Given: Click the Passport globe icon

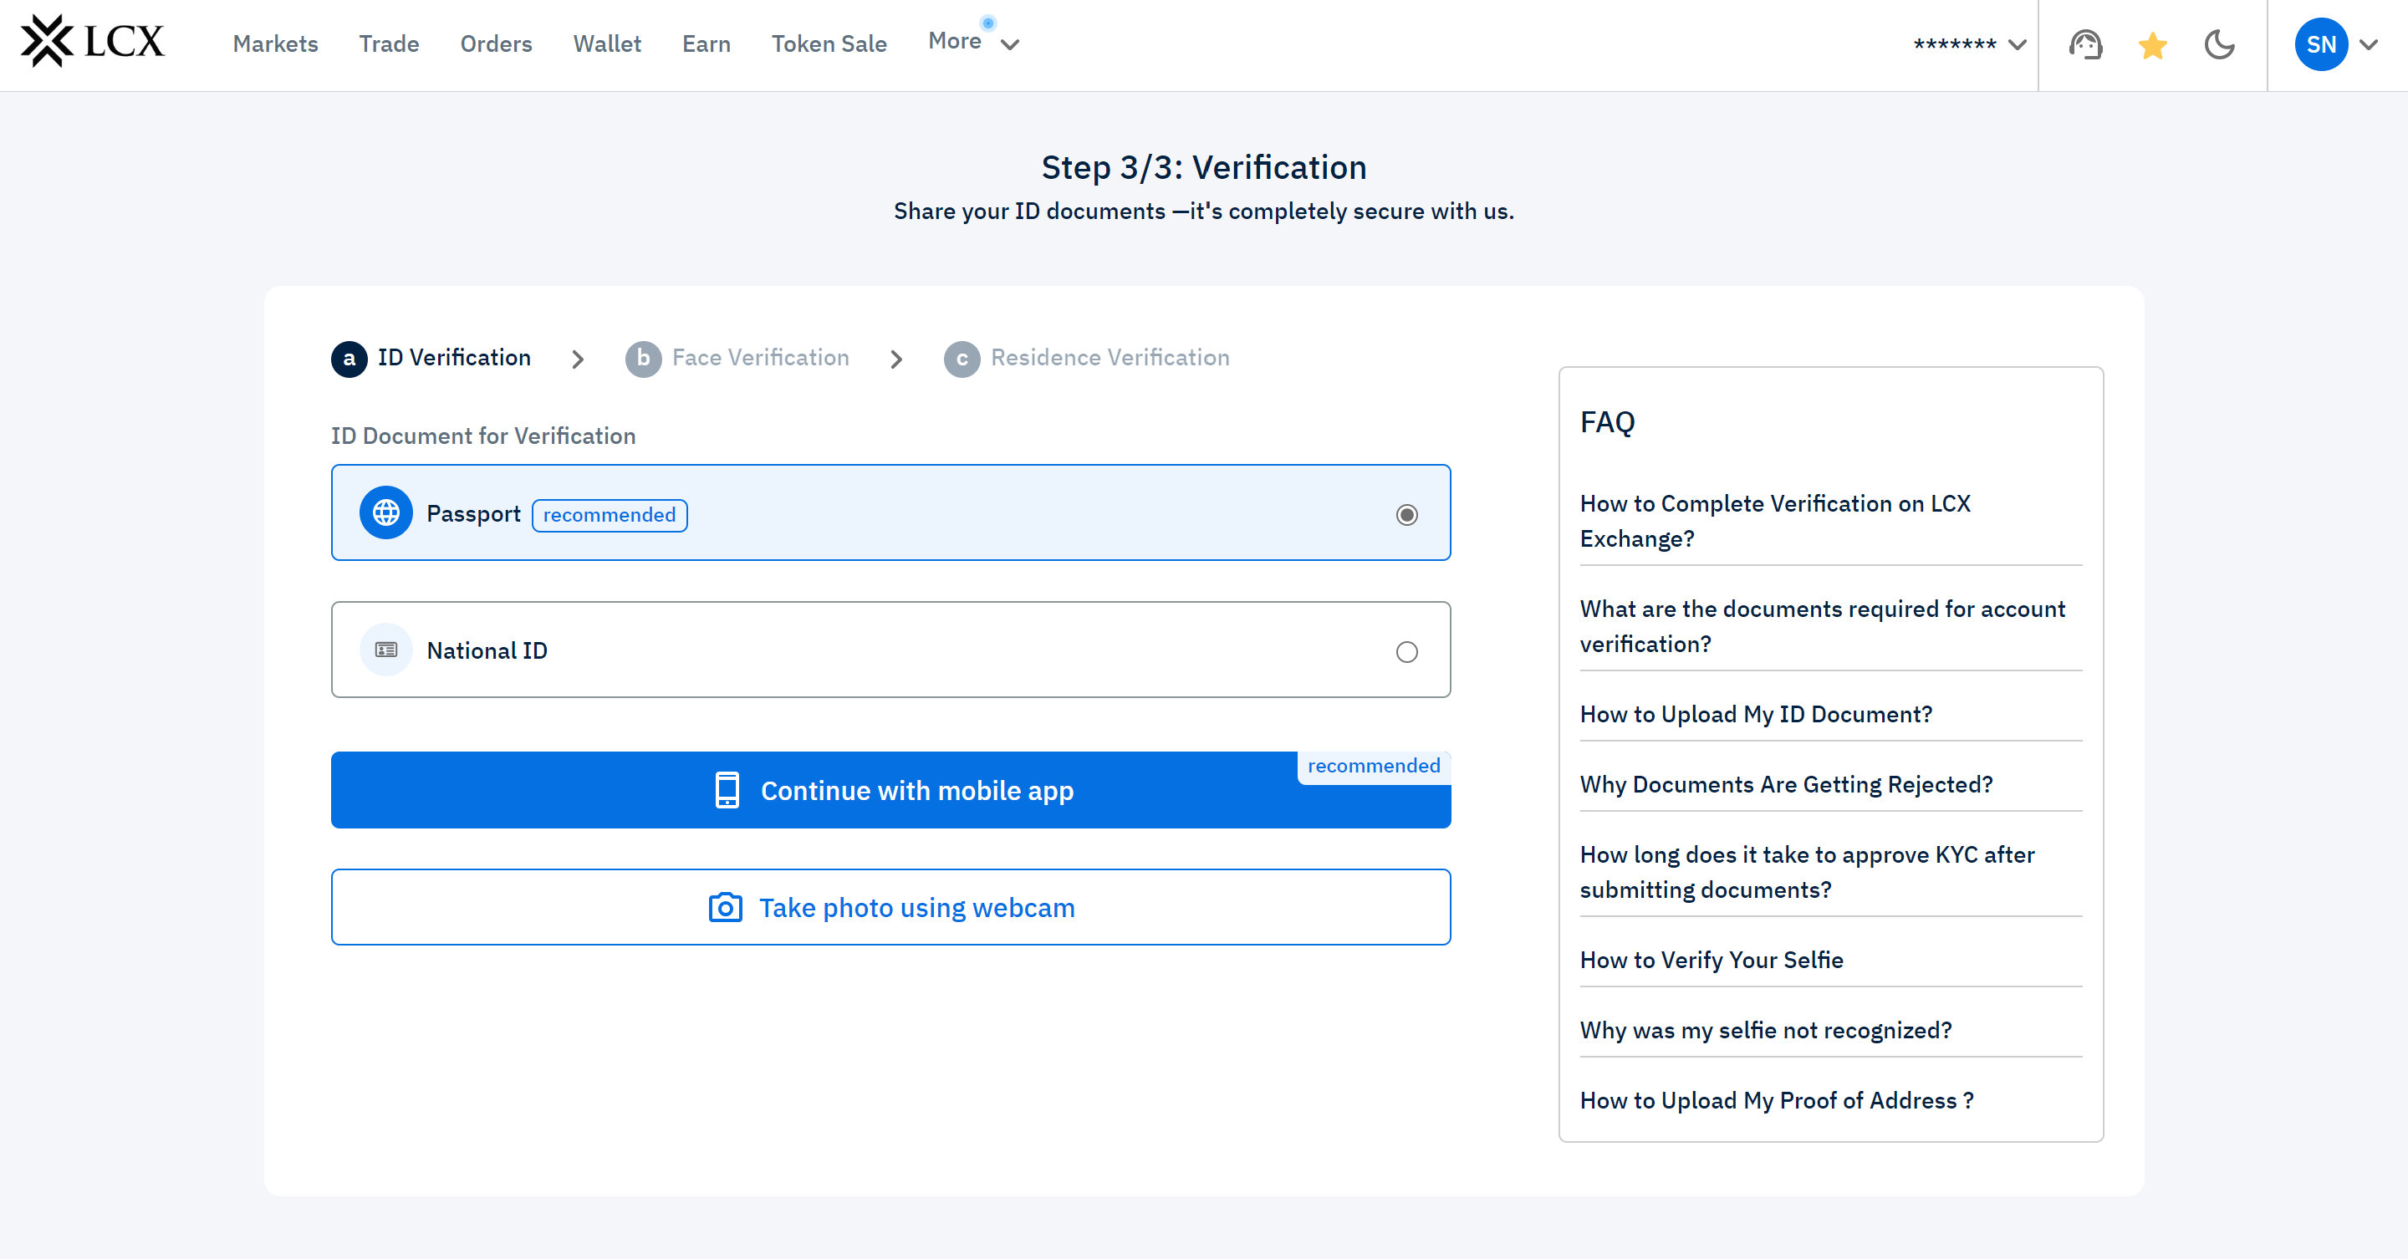Looking at the screenshot, I should tap(386, 512).
